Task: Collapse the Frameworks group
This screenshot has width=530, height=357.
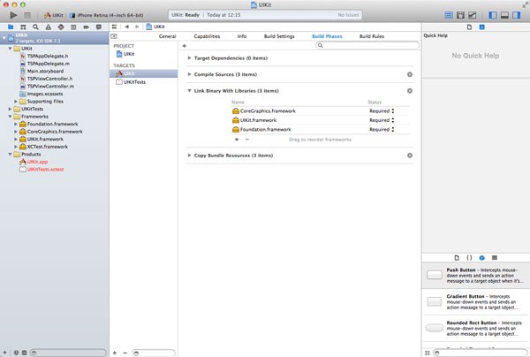Action: pyautogui.click(x=10, y=117)
